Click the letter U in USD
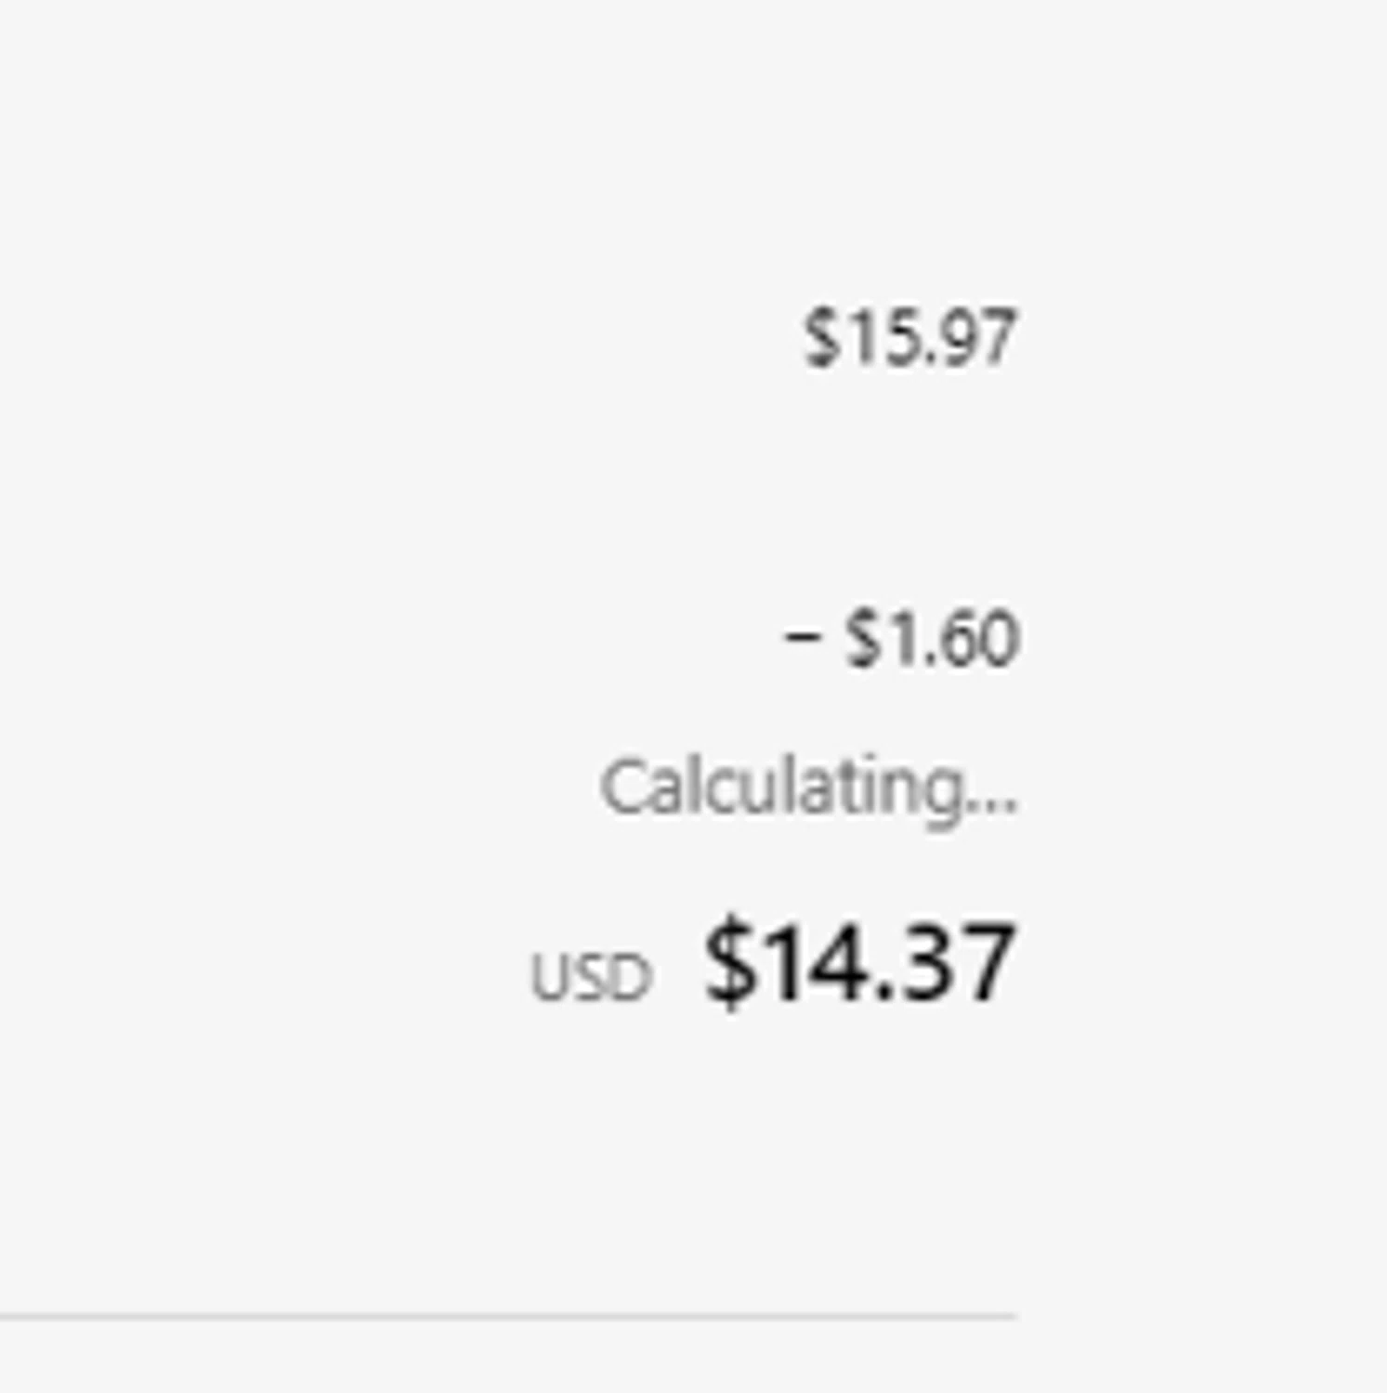The width and height of the screenshot is (1387, 1393). (548, 978)
